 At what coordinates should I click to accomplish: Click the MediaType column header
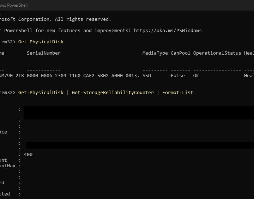click(155, 53)
